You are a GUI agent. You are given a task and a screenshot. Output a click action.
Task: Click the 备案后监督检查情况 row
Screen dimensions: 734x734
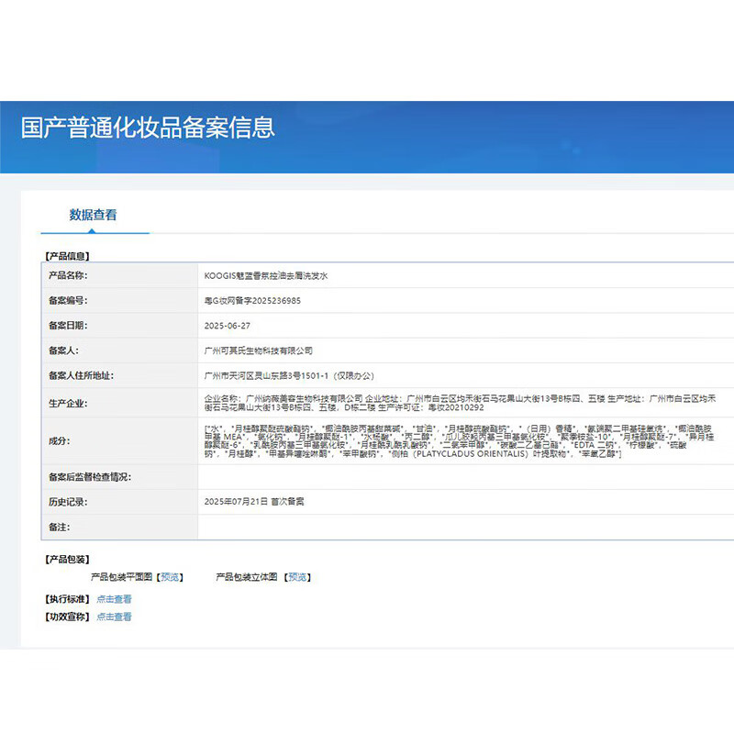pyautogui.click(x=367, y=476)
